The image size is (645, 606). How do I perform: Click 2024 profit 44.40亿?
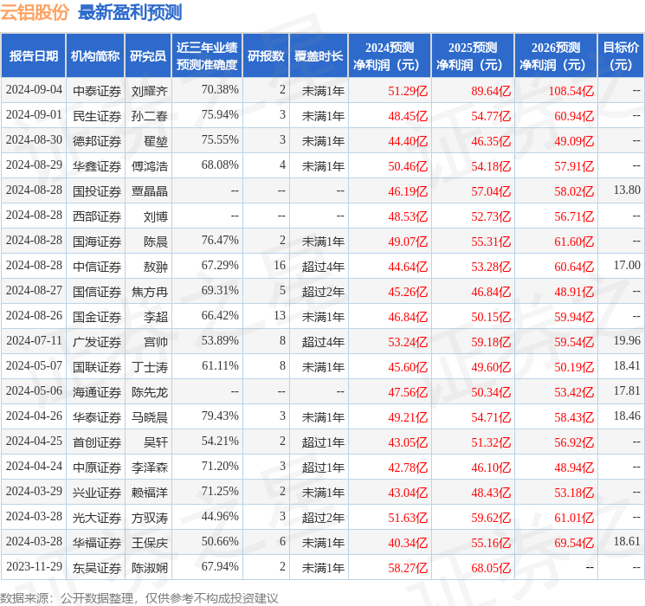(x=408, y=141)
